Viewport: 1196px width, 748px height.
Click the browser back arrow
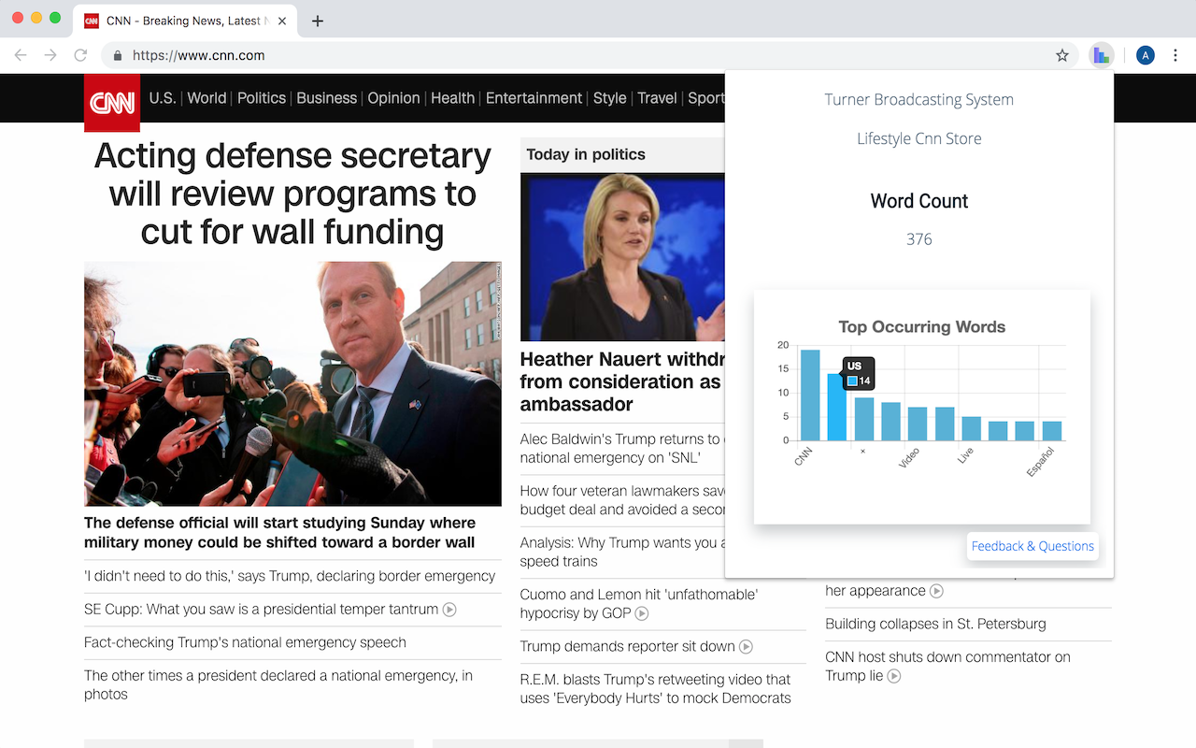click(x=21, y=55)
